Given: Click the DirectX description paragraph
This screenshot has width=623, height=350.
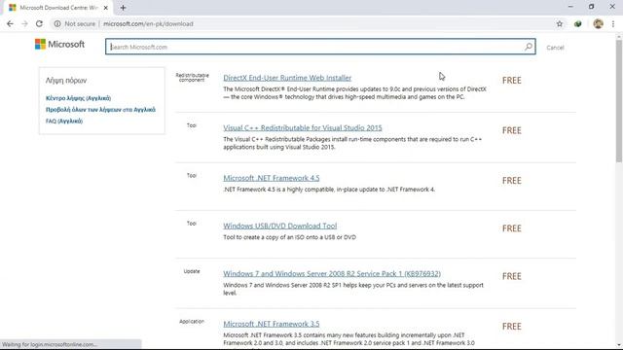Looking at the screenshot, I should pos(354,93).
